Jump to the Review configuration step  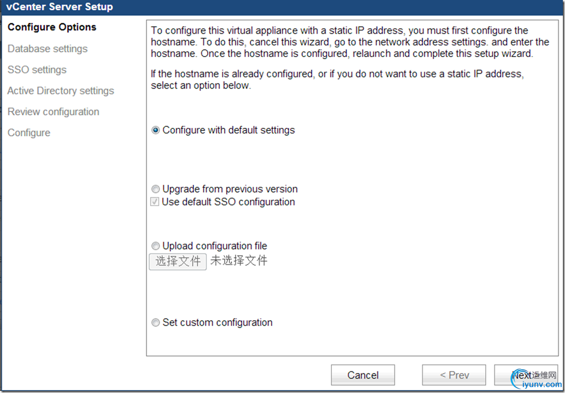53,112
